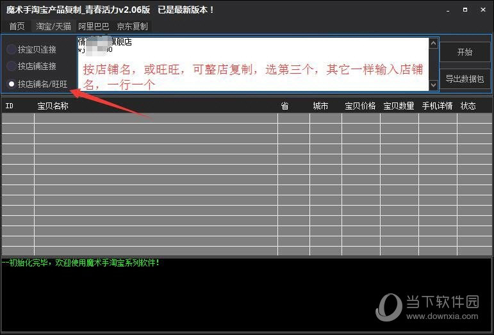Select the 按宝贝连接 radio option
Screen dimensions: 494x335
click(31, 49)
